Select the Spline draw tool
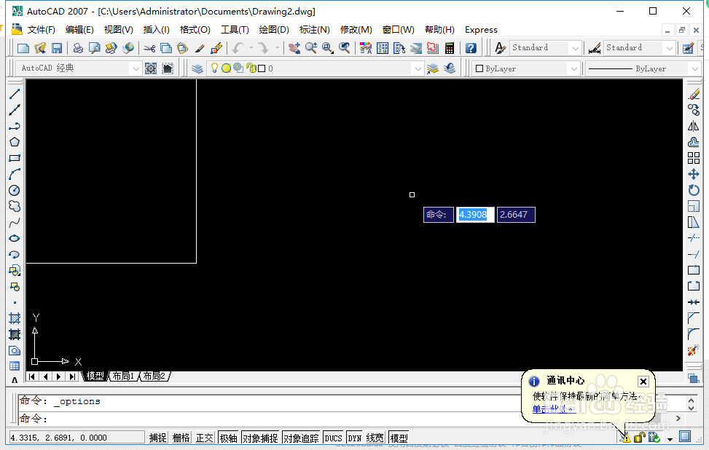Screen dimensions: 709x450 point(15,222)
